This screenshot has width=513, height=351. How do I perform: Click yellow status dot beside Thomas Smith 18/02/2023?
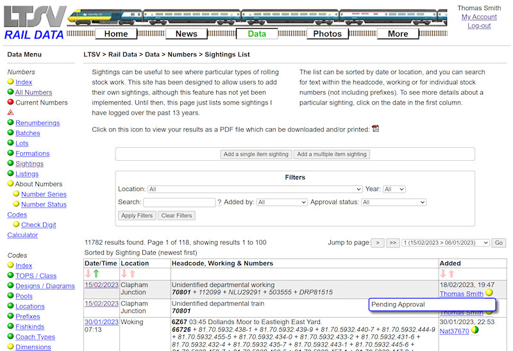pos(489,293)
